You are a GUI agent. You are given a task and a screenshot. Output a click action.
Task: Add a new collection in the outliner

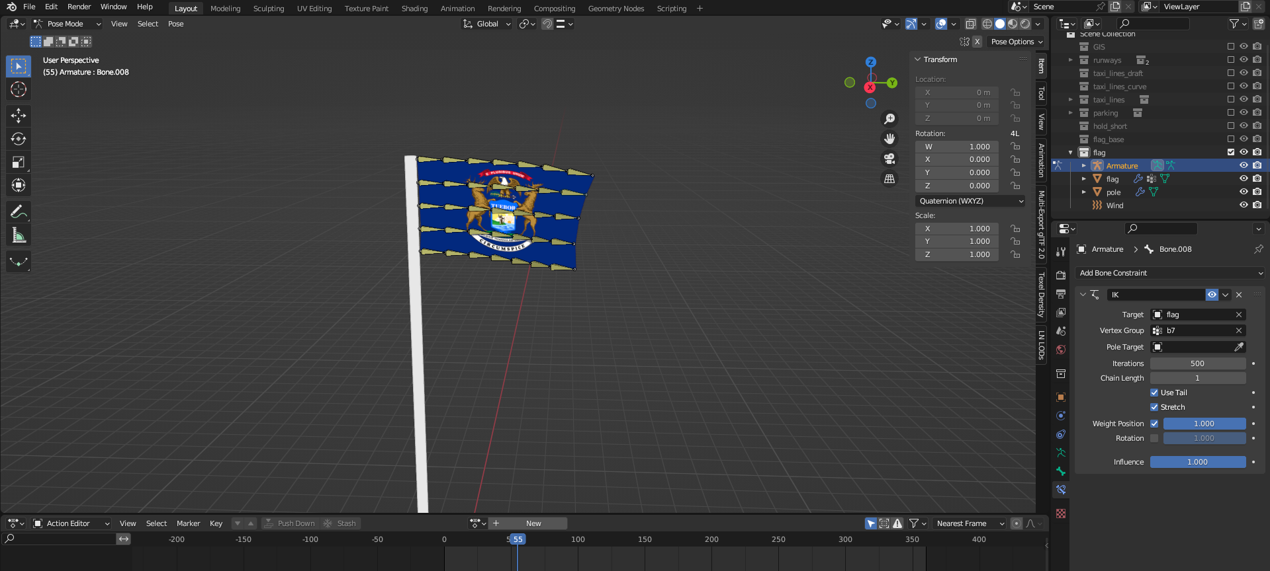[1258, 24]
